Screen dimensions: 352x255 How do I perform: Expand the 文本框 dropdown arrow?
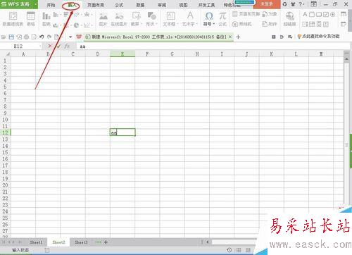(x=177, y=24)
